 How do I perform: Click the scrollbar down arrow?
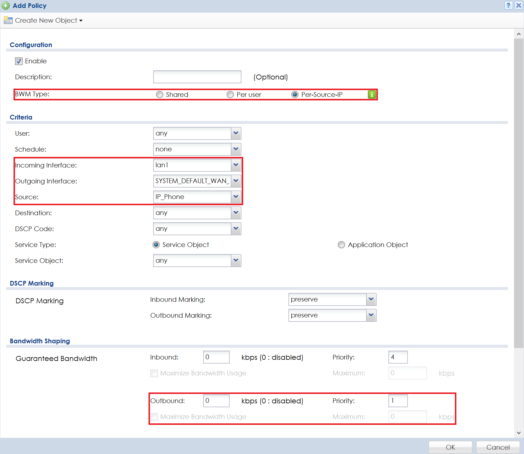[519, 433]
